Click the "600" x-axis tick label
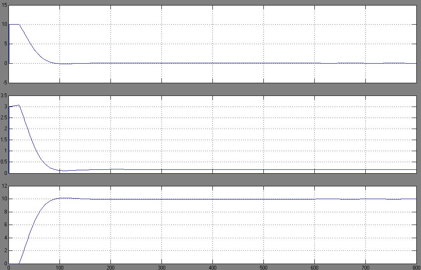Screen dimensions: 421x270 point(314,267)
